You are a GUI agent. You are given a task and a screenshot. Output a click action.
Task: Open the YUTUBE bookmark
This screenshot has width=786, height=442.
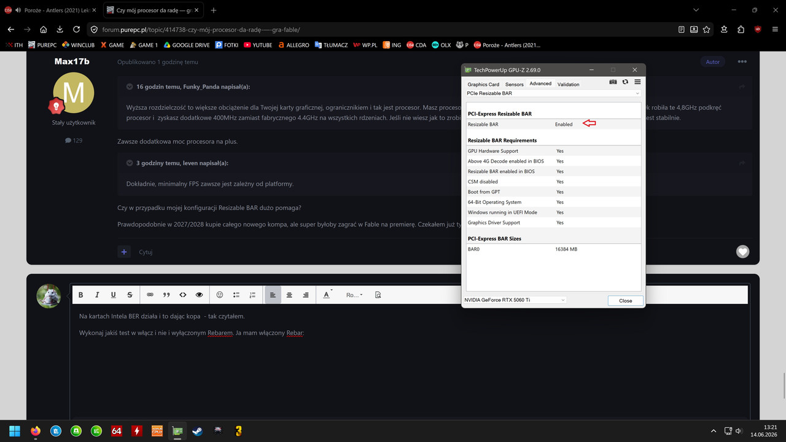[x=258, y=45]
